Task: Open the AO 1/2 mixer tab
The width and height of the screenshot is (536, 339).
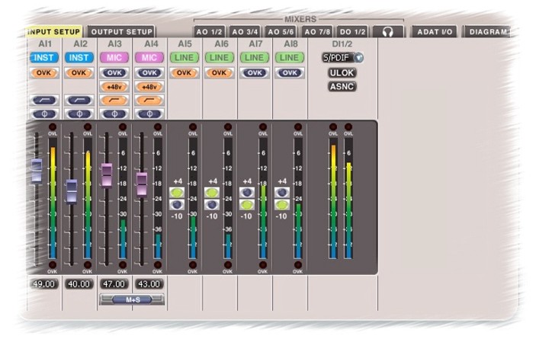Action: tap(209, 32)
